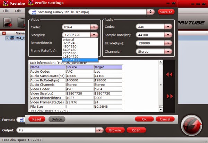
Task: Click the format profile icon in Format field
Action: (22, 120)
